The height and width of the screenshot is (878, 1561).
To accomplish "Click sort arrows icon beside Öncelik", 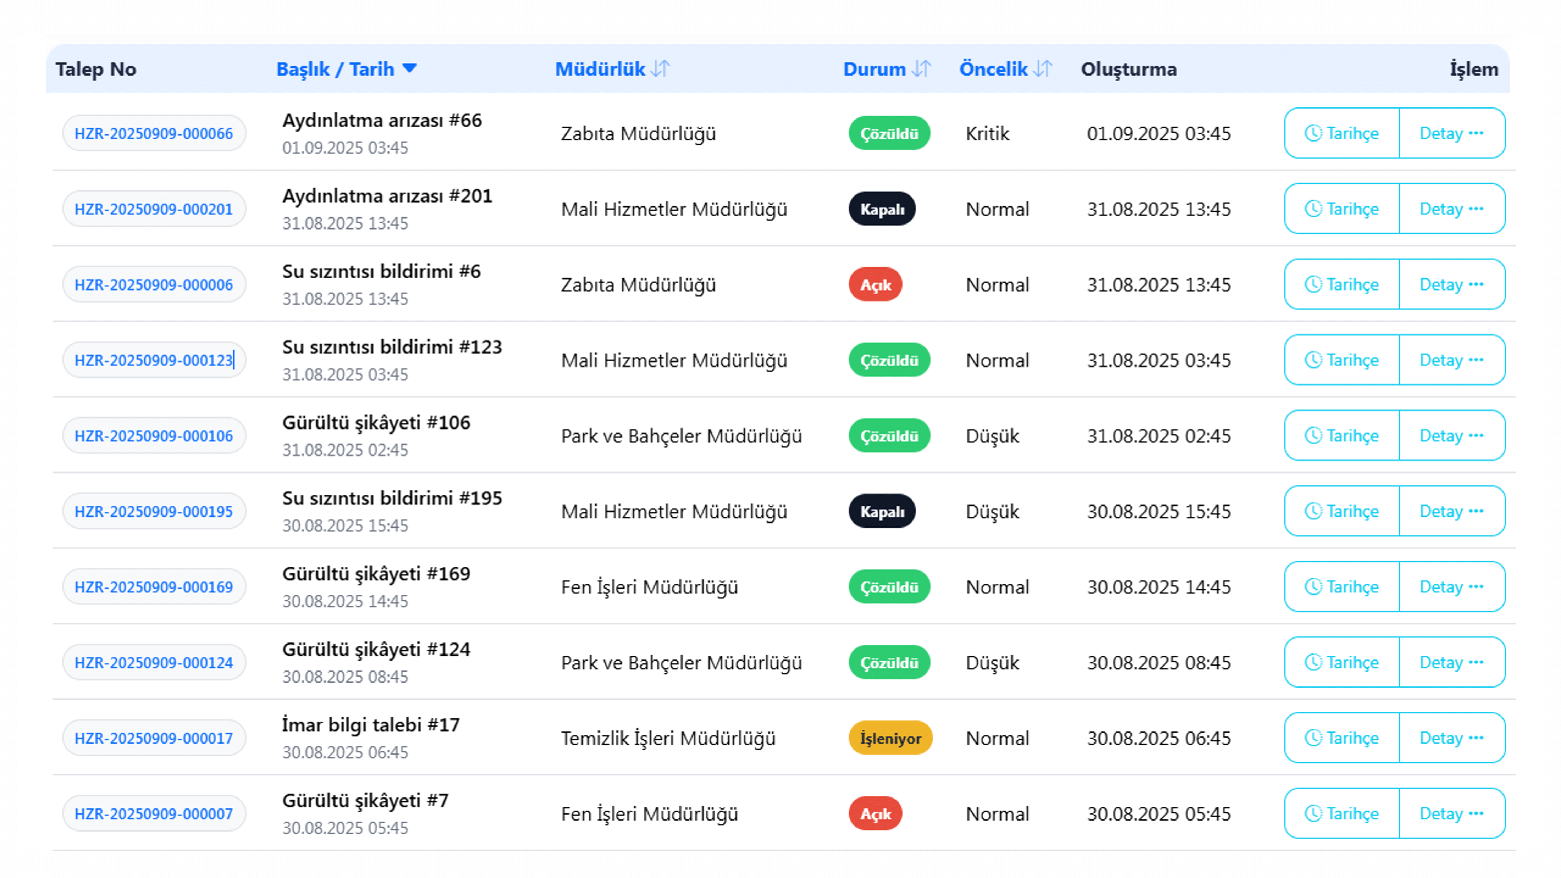I will 1043,69.
